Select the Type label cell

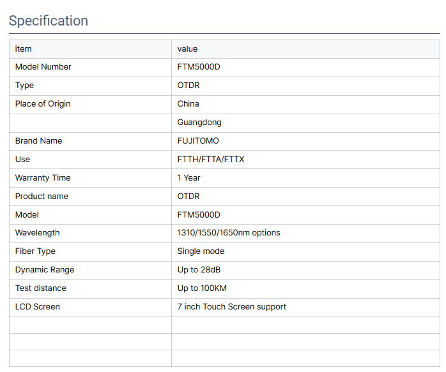[25, 86]
